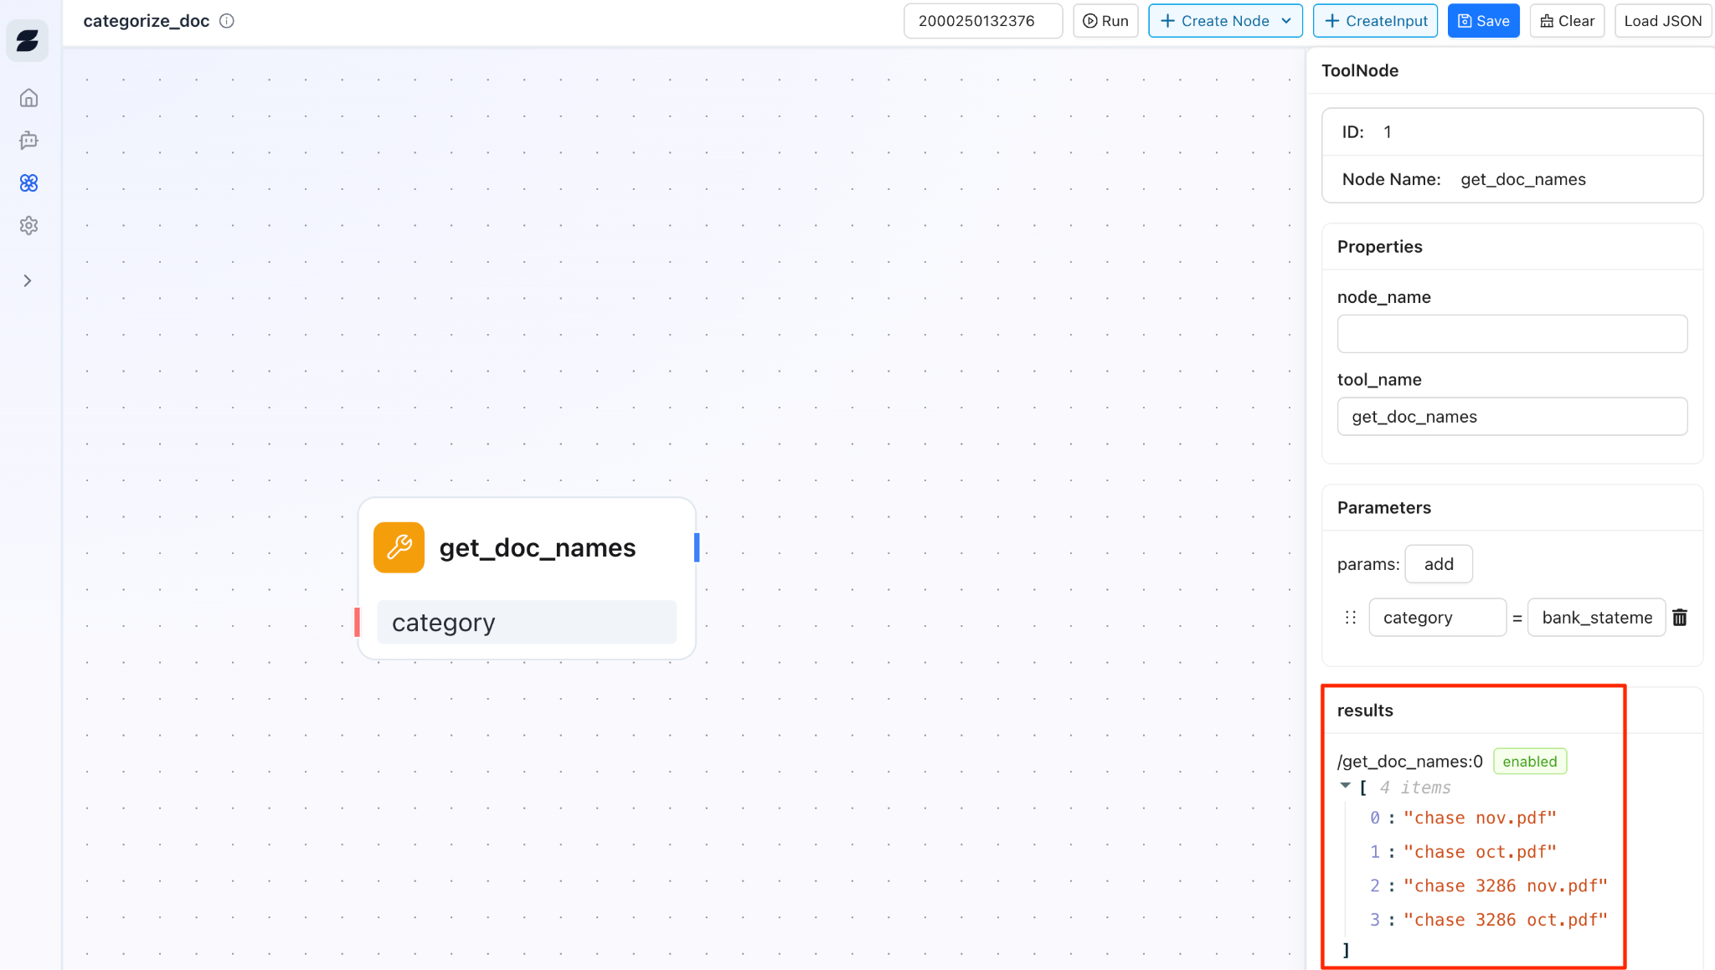This screenshot has height=970, width=1715.
Task: Open the Create Node dropdown
Action: pos(1224,21)
